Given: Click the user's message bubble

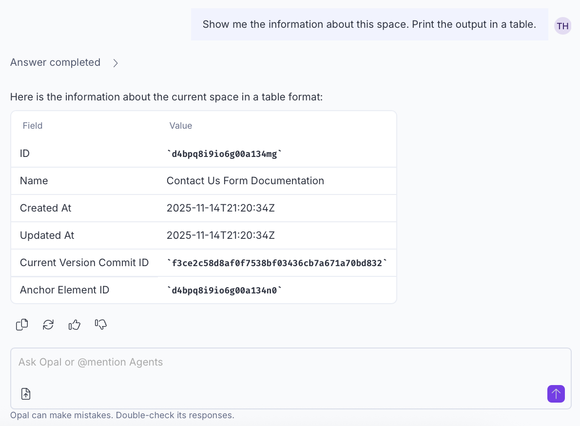Looking at the screenshot, I should (369, 24).
